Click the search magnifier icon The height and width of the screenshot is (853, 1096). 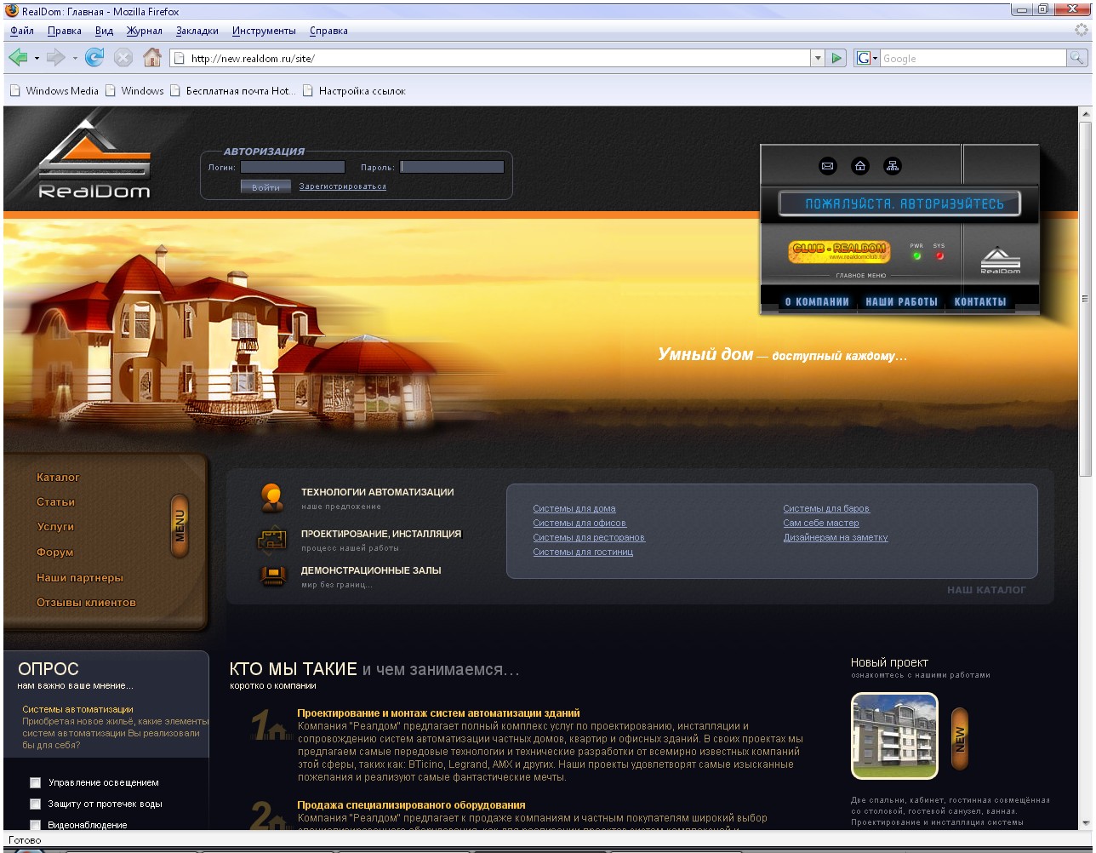point(1077,58)
